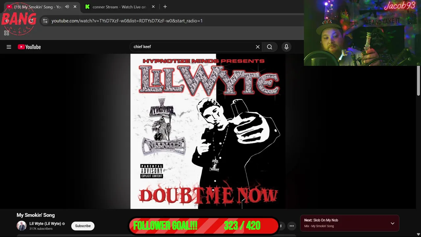Open the YouTube guide hamburger menu

pyautogui.click(x=9, y=47)
